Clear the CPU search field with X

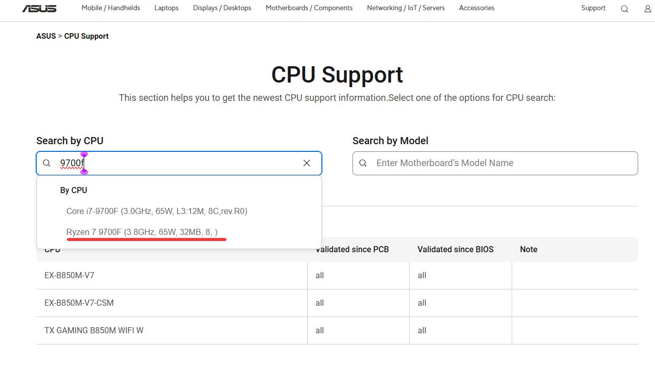[307, 163]
